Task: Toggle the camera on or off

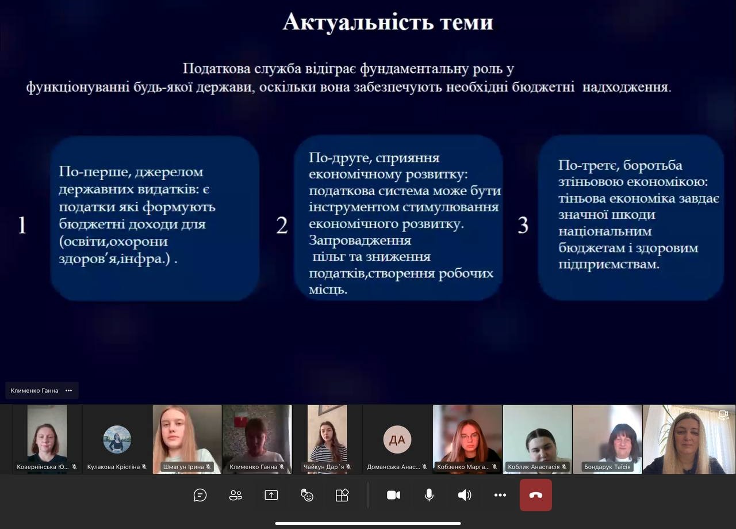Action: (x=393, y=495)
